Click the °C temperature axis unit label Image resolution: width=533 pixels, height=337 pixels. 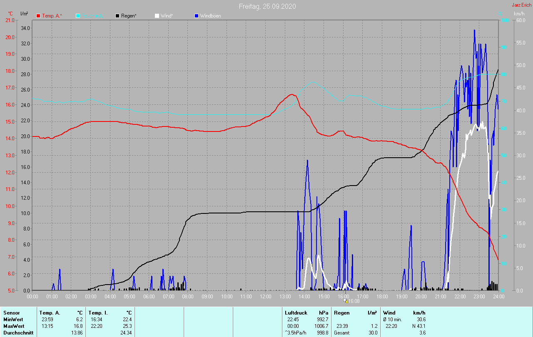click(x=10, y=14)
